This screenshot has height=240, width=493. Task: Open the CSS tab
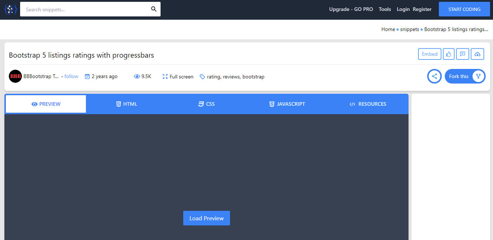206,104
